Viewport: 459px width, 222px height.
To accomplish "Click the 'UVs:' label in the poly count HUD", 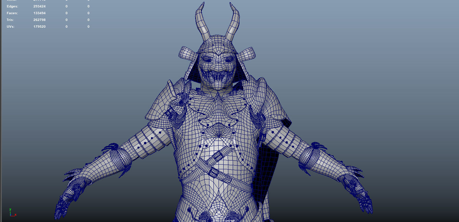I will click(10, 27).
